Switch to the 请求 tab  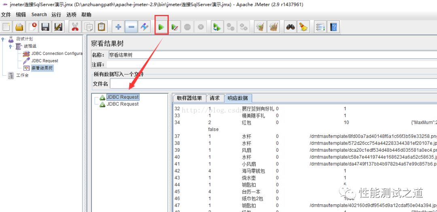click(215, 98)
